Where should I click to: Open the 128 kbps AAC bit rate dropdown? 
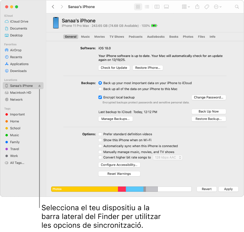tap(167, 157)
